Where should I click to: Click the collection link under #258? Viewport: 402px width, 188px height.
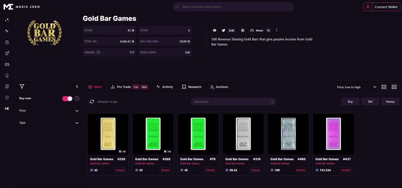point(100,164)
